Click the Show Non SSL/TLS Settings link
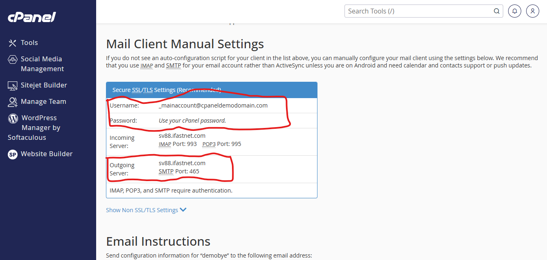547x260 pixels. click(142, 210)
